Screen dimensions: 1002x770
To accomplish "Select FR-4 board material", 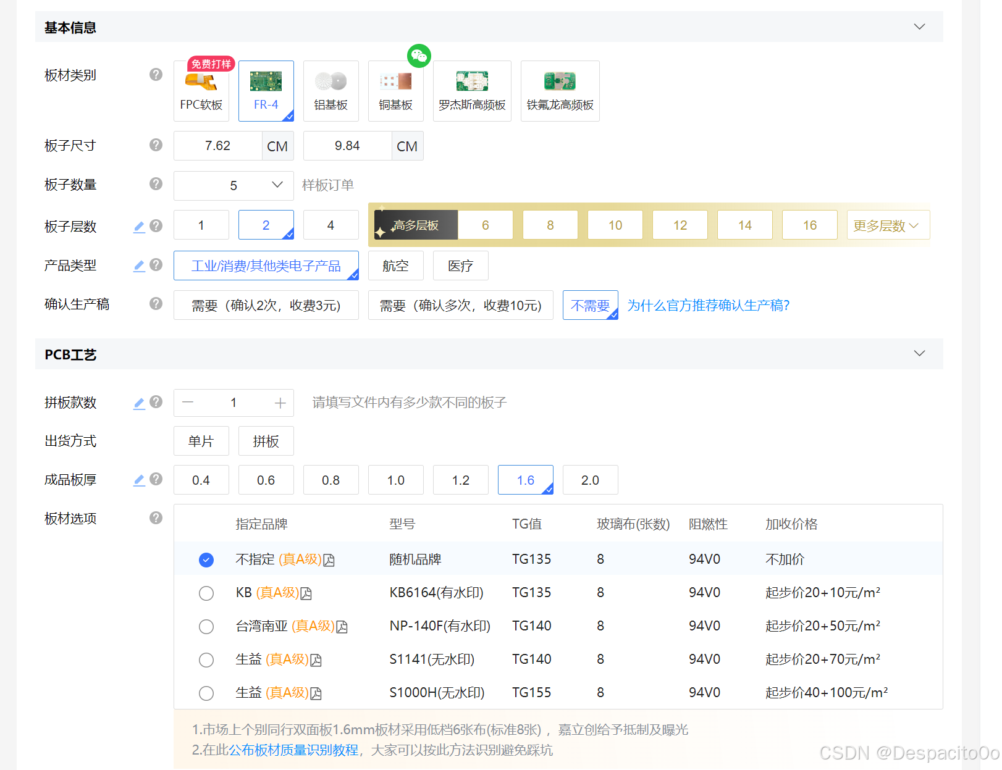I will 266,91.
